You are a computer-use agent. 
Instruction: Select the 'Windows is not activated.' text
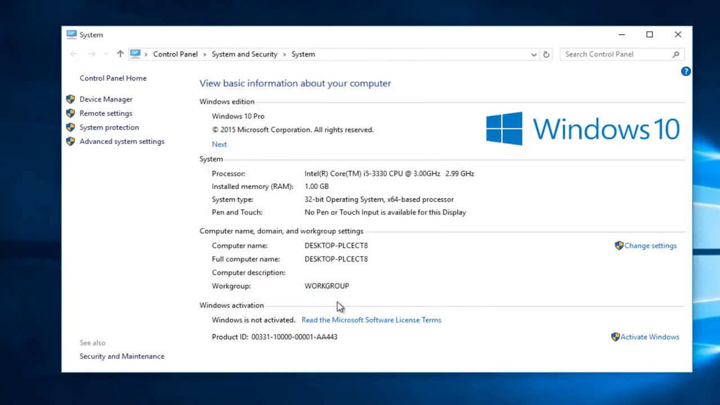pos(254,319)
